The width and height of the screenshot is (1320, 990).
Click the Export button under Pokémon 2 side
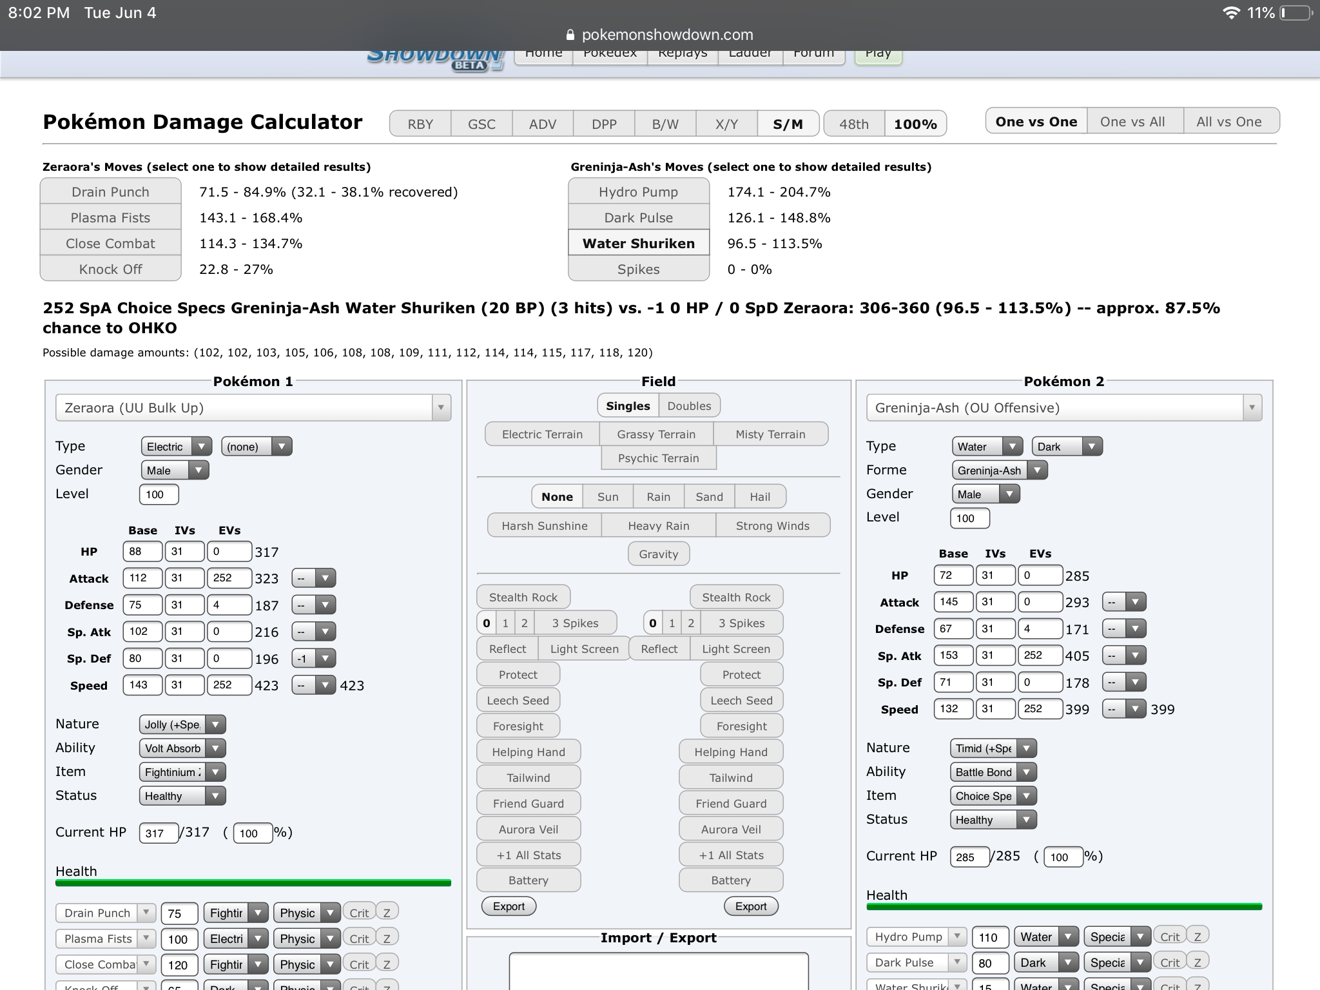click(751, 906)
